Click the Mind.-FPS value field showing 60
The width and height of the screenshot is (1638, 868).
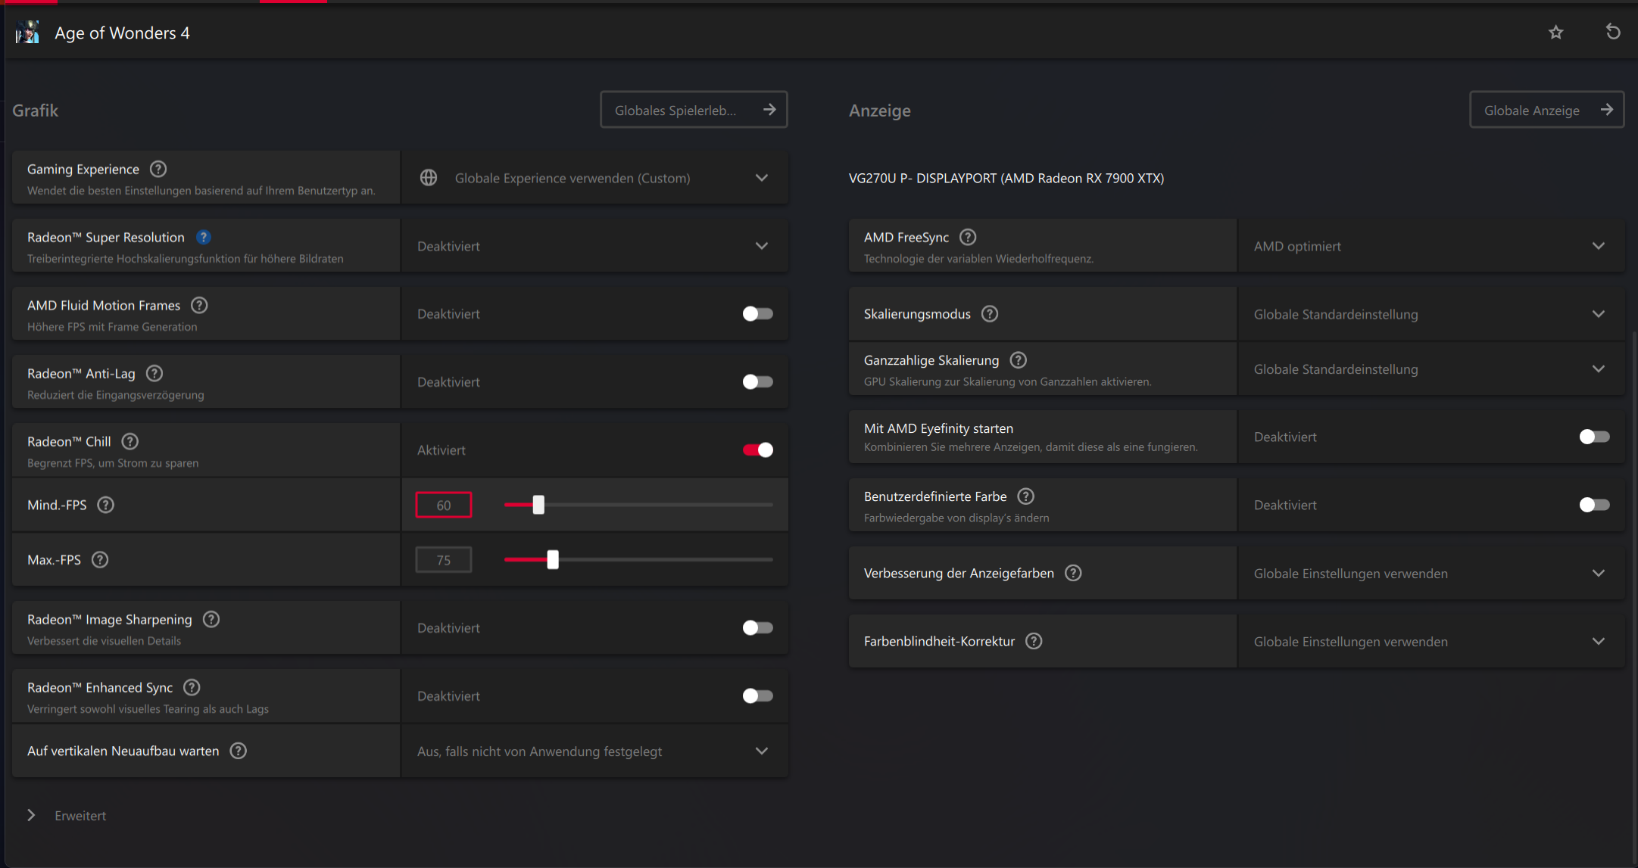[444, 505]
